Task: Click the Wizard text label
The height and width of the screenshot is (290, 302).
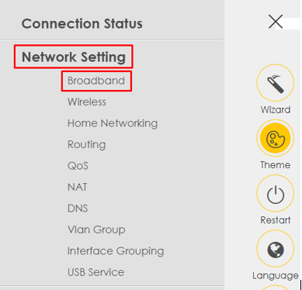Action: (x=276, y=110)
